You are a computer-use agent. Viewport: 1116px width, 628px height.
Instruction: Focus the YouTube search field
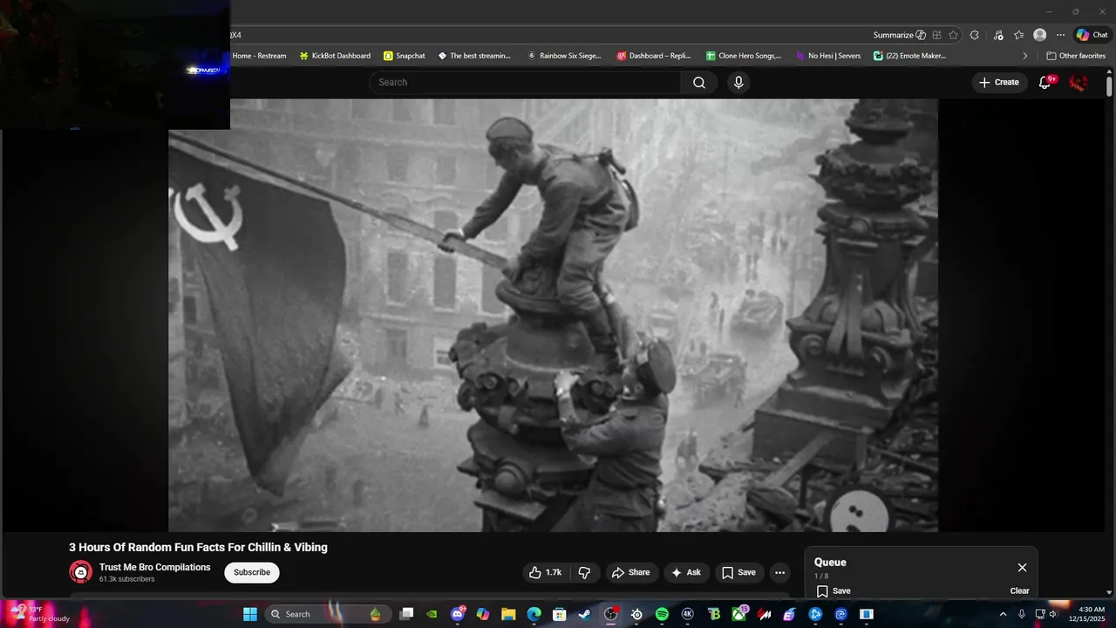tap(526, 82)
